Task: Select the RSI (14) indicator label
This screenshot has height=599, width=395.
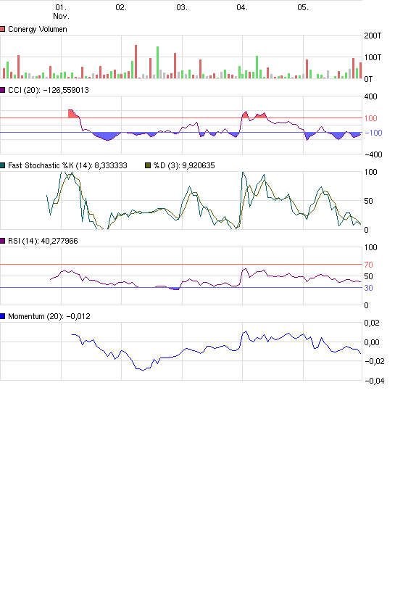Action: [43, 241]
